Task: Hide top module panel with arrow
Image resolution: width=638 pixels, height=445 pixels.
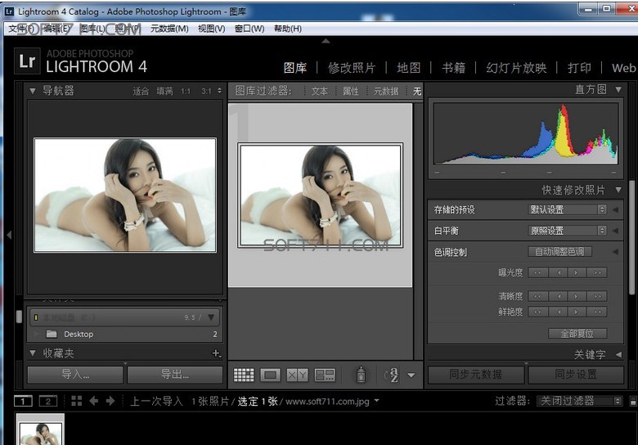Action: coord(326,41)
